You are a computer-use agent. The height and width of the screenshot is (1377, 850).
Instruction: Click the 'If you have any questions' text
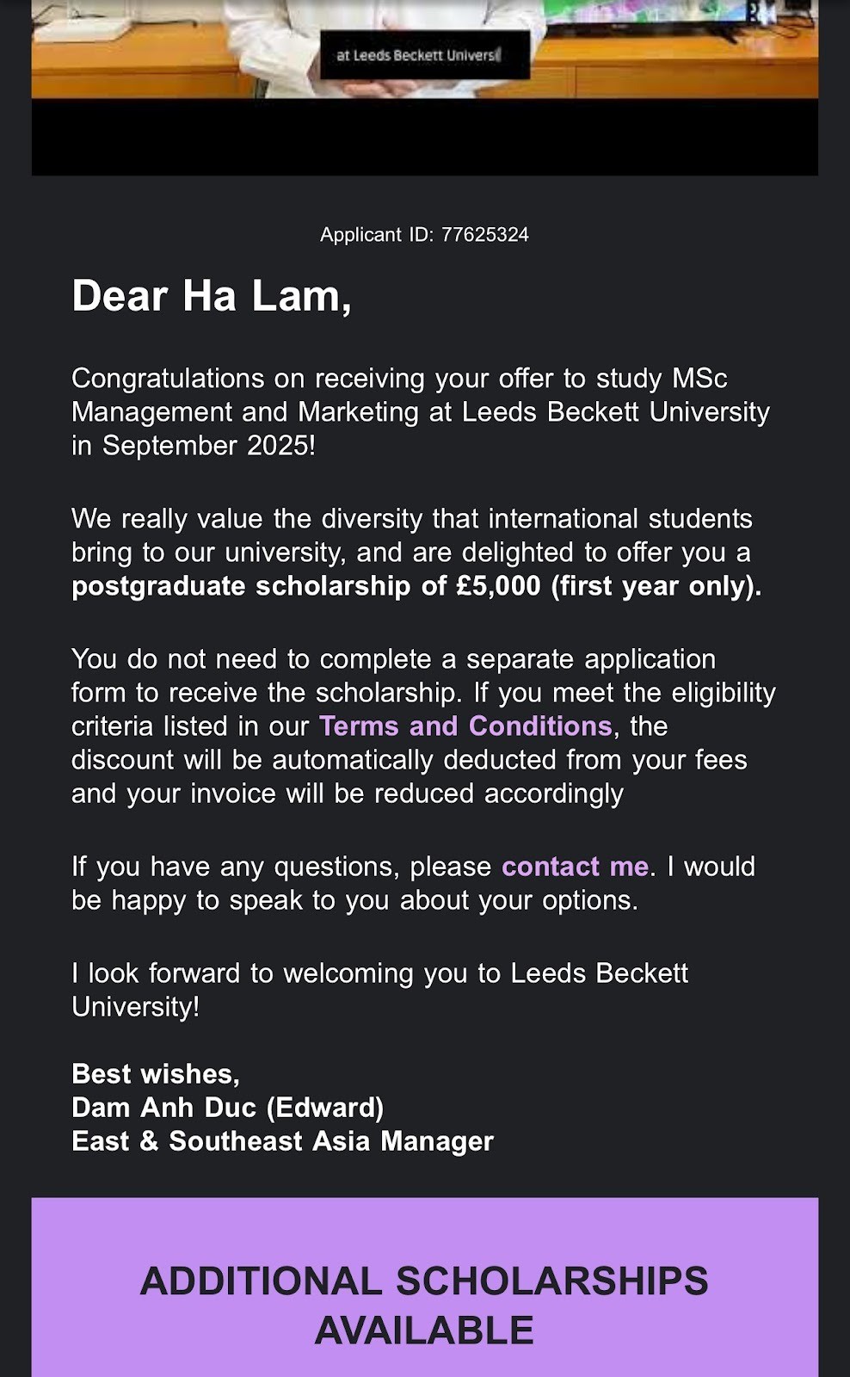pyautogui.click(x=281, y=867)
